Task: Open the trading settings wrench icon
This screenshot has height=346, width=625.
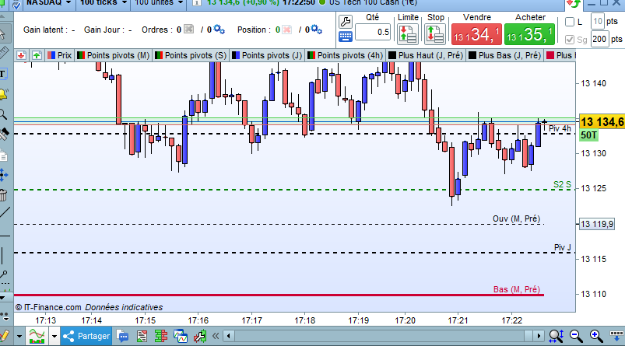Action: [345, 22]
